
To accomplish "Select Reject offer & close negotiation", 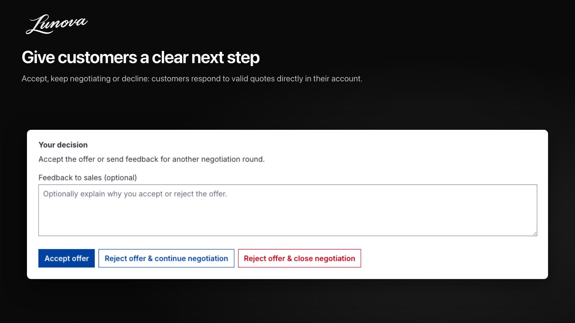I will coord(299,258).
